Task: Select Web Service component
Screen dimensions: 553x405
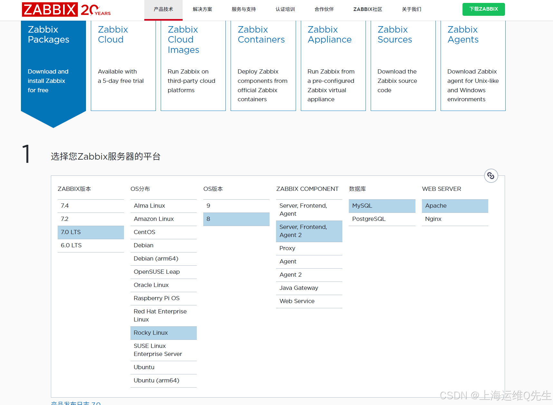Action: [309, 301]
